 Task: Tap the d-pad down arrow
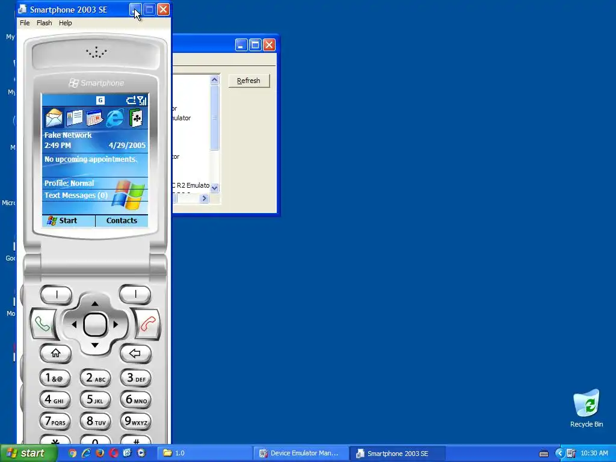94,345
